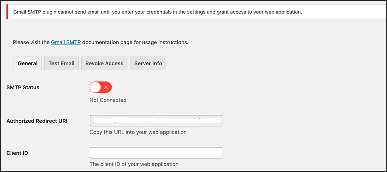Click the credentials warning notice text
This screenshot has width=387, height=172.
point(158,12)
